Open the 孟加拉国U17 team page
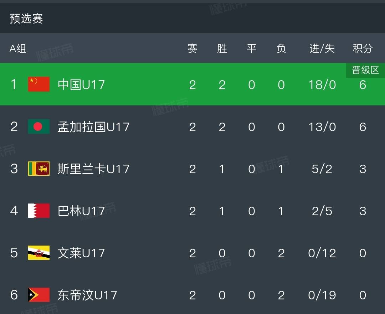385x314 pixels. 93,127
